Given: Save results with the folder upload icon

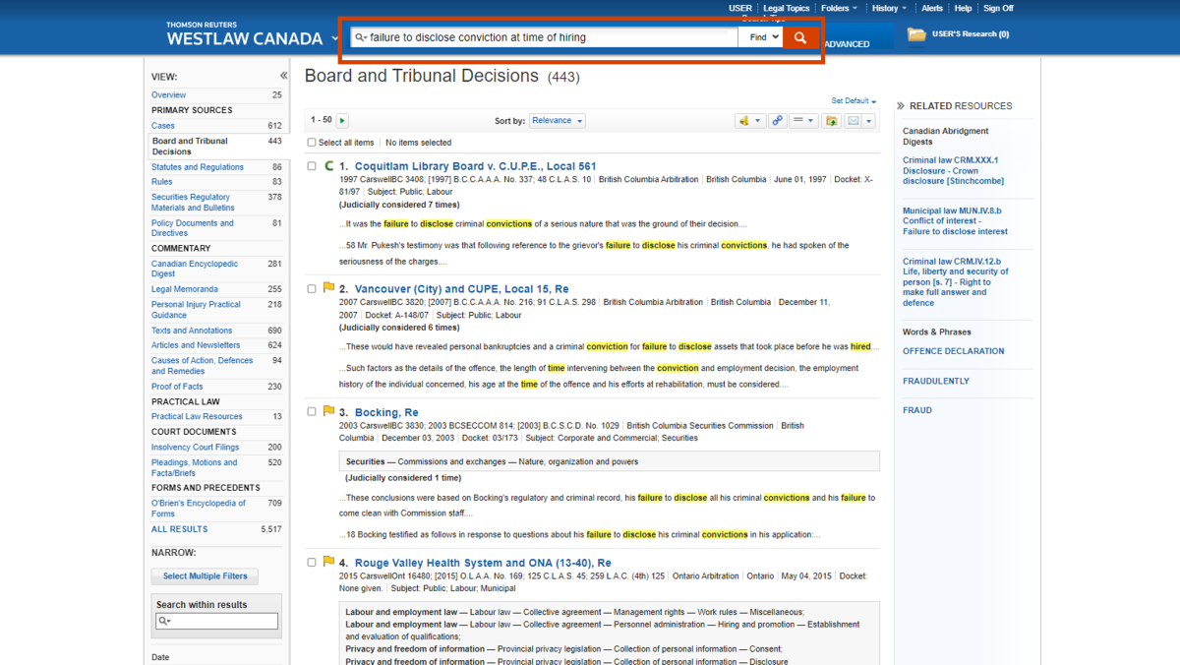Looking at the screenshot, I should click(832, 120).
